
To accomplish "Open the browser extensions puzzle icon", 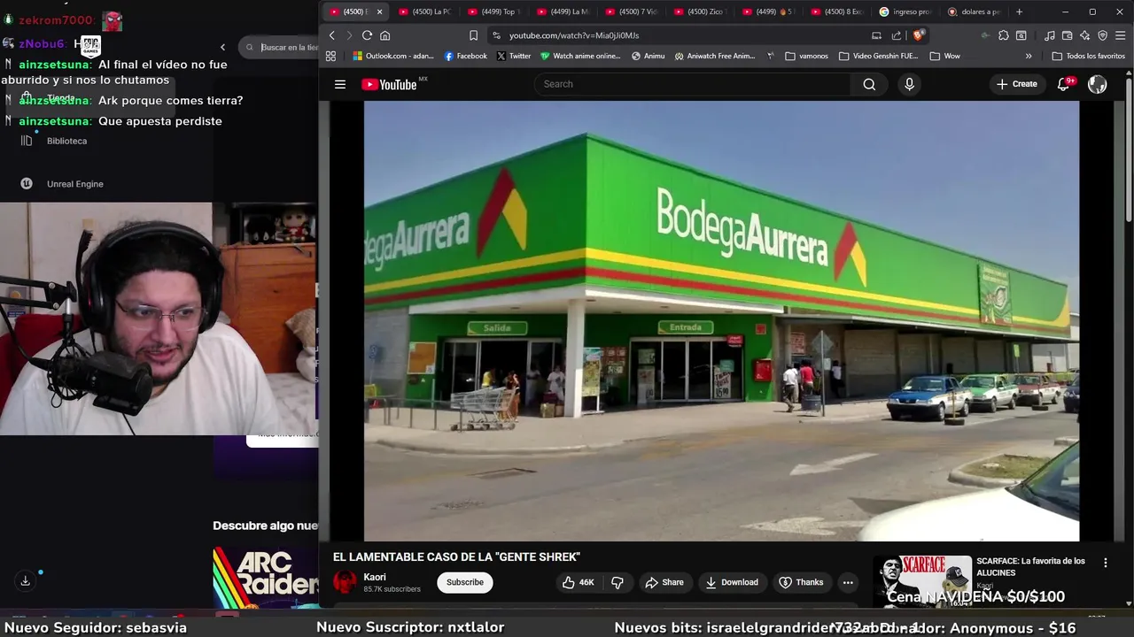I will coord(1003,35).
